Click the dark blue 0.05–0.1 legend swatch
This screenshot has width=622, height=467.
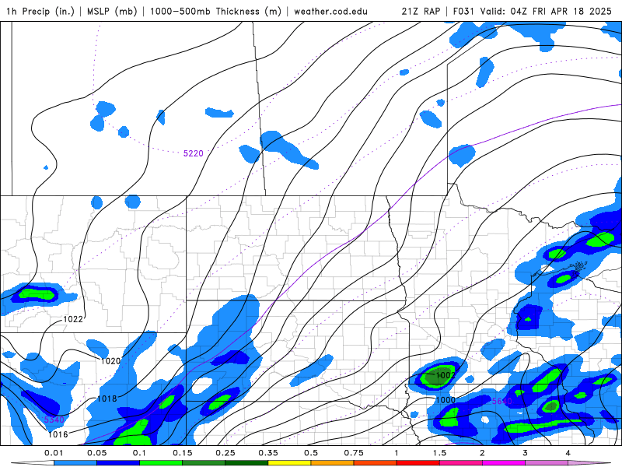pyautogui.click(x=118, y=462)
